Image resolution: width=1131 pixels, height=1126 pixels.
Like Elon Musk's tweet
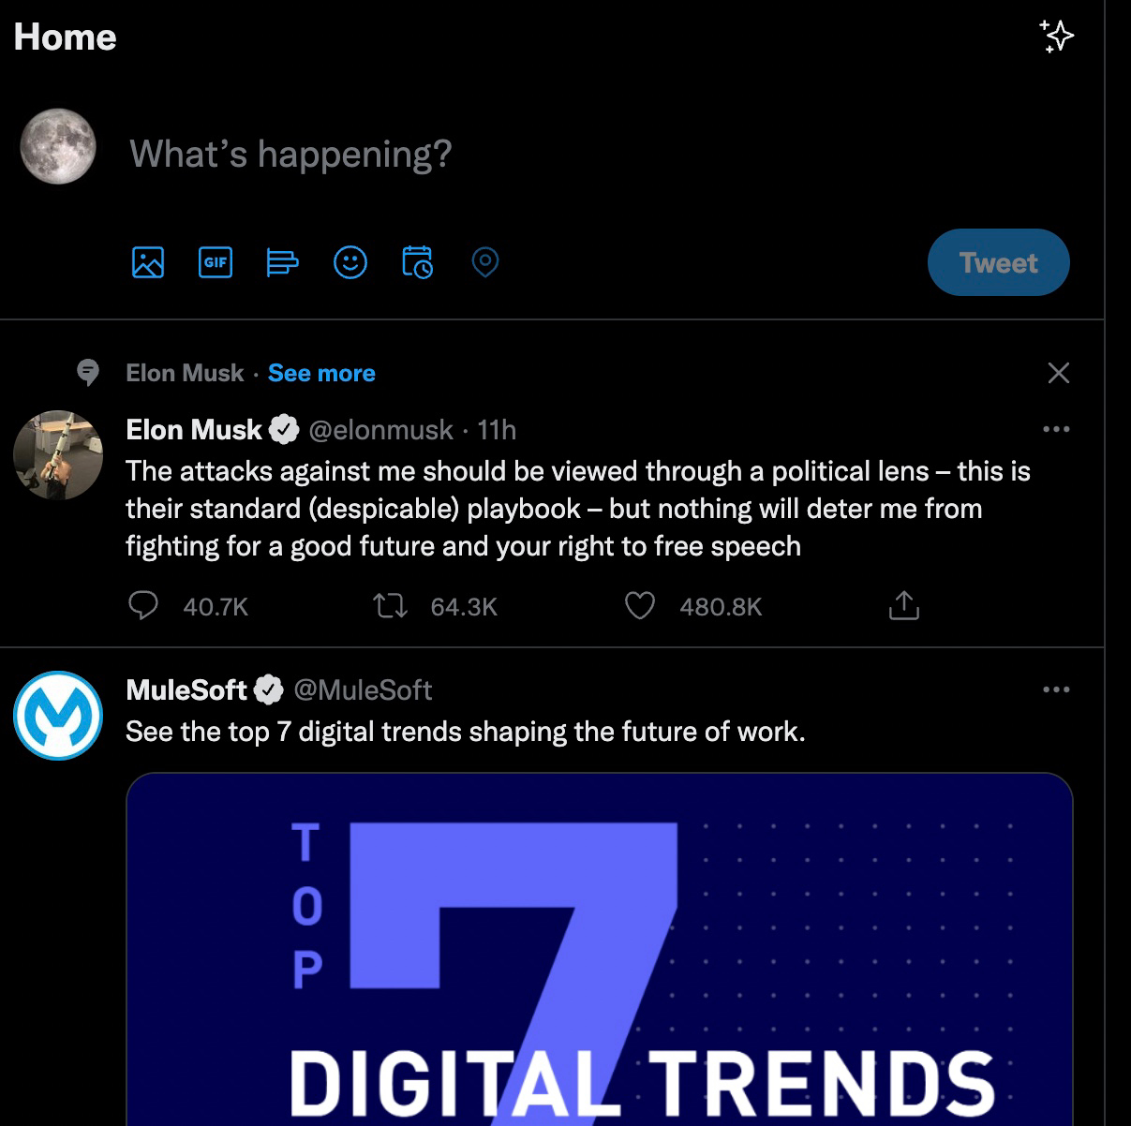click(x=639, y=606)
